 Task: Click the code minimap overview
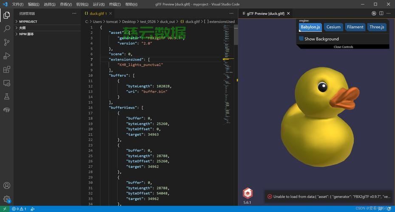click(227, 74)
